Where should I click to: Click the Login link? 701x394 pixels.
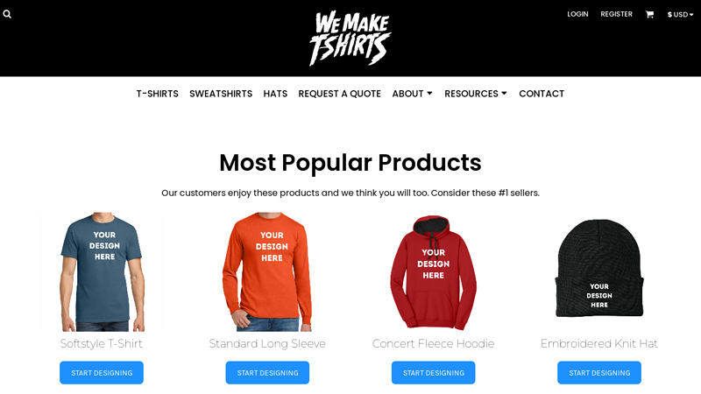point(577,14)
